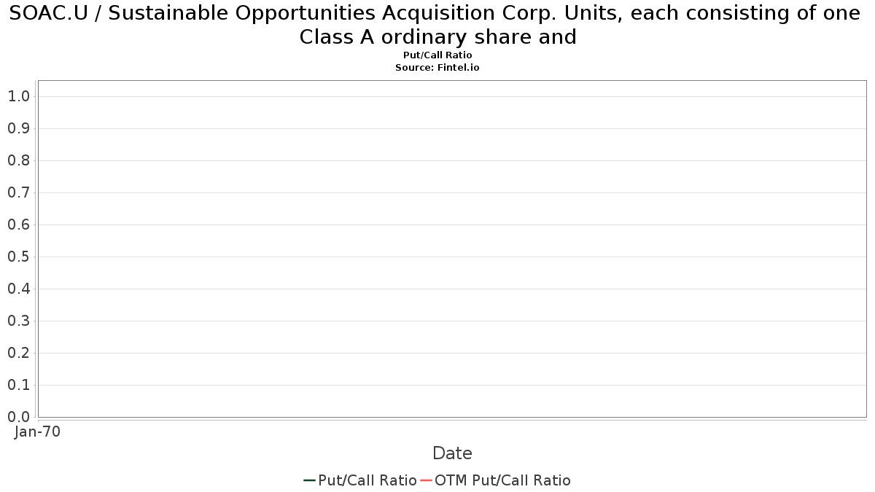
Task: Toggle the OTM Put/Call Ratio legend entry
Action: (x=495, y=480)
